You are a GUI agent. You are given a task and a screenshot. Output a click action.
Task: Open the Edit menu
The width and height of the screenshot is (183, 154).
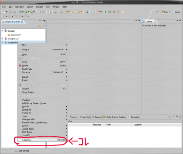tap(11, 7)
